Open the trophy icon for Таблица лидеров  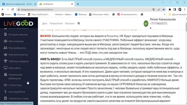[6, 61]
